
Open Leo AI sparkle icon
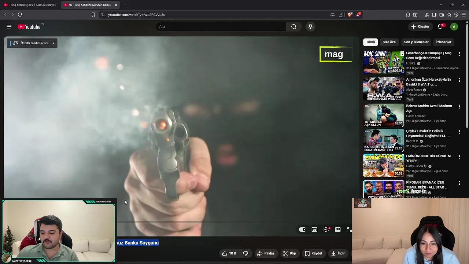(449, 15)
